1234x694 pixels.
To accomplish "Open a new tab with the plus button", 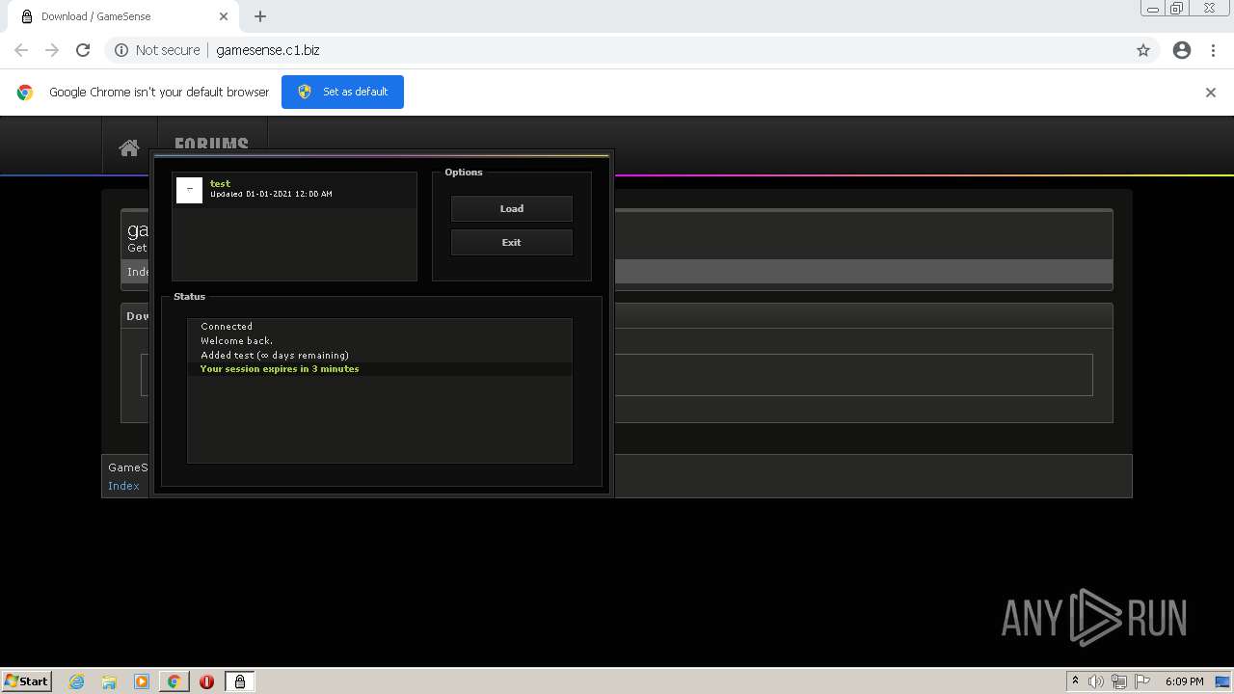I will pyautogui.click(x=260, y=16).
